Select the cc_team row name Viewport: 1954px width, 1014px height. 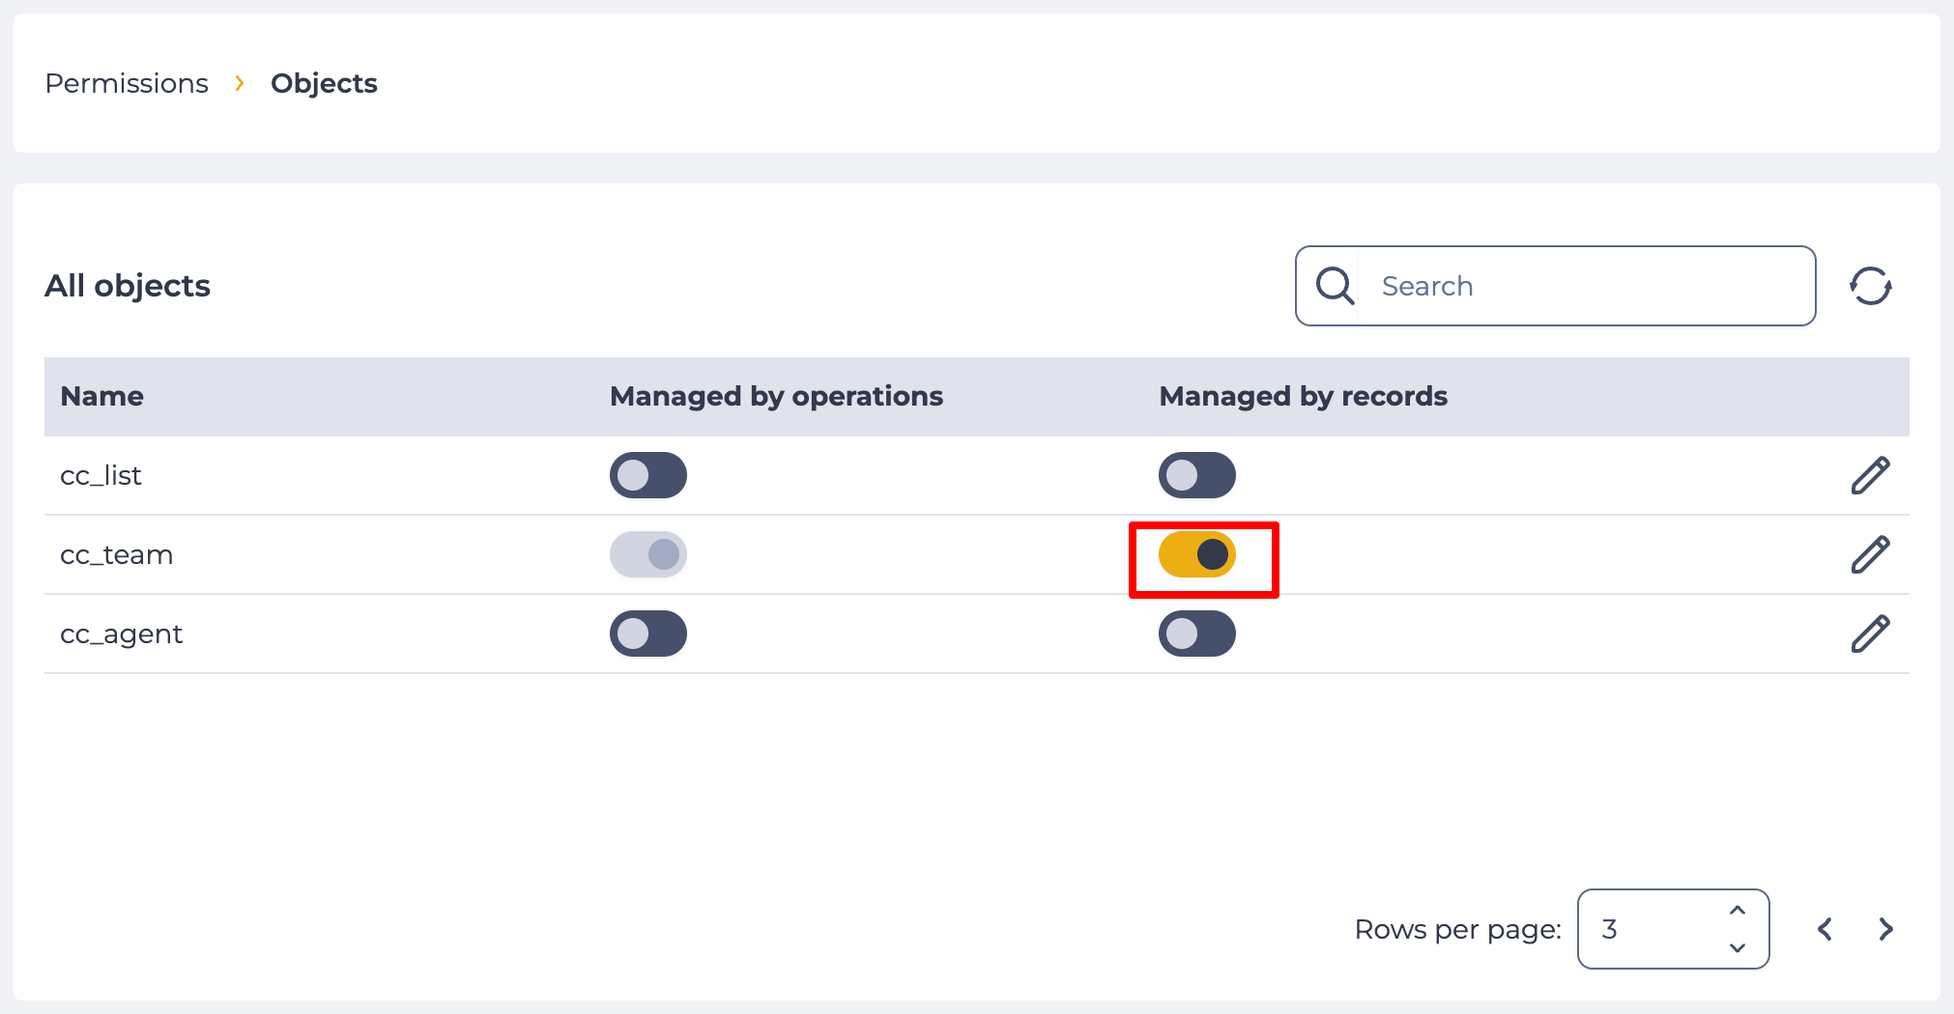coord(116,554)
